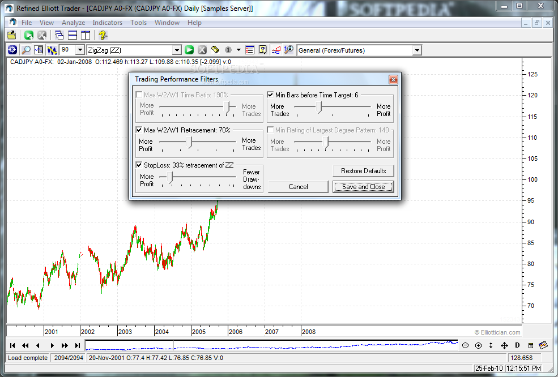
Task: Click the four-way move arrows icon
Action: click(504, 345)
